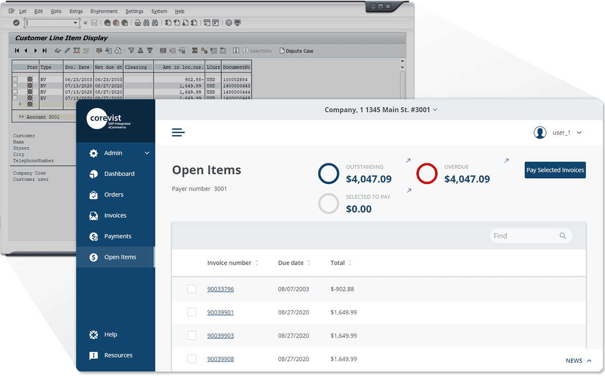Open the Company 1345 Main St. selector
The image size is (605, 376).
(x=381, y=109)
